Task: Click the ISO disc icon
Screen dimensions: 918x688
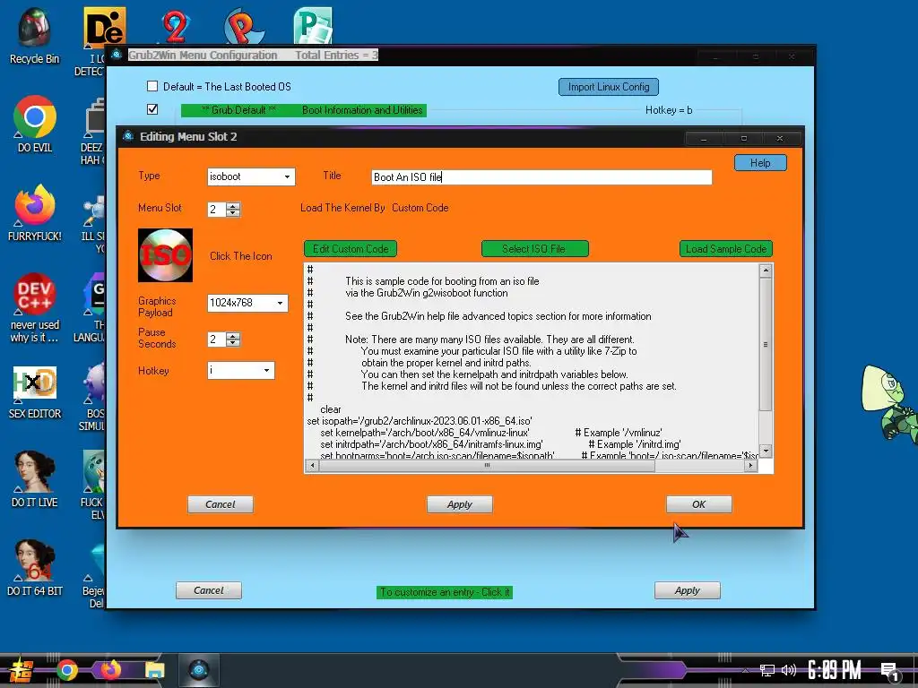Action: 165,255
